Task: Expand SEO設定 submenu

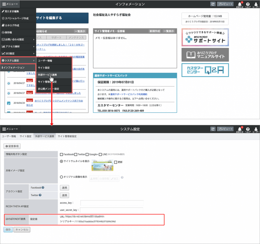Action: (18, 53)
